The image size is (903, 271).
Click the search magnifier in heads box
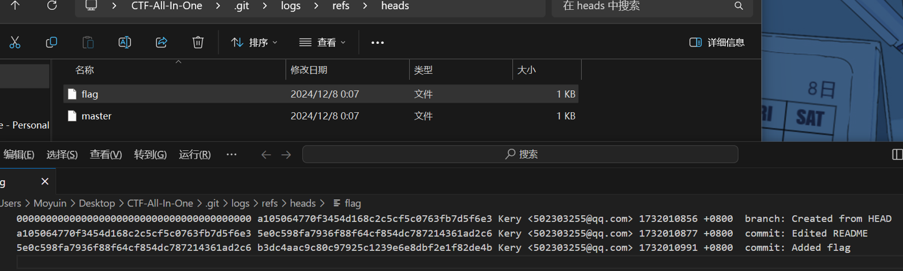[x=739, y=6]
